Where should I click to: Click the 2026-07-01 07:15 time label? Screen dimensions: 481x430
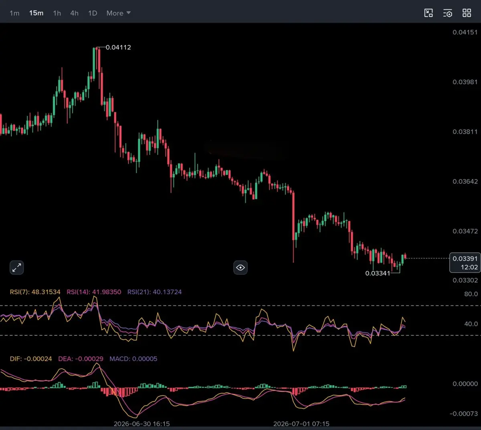click(301, 424)
